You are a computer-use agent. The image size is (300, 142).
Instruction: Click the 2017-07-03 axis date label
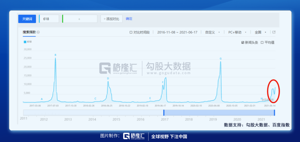53,106
